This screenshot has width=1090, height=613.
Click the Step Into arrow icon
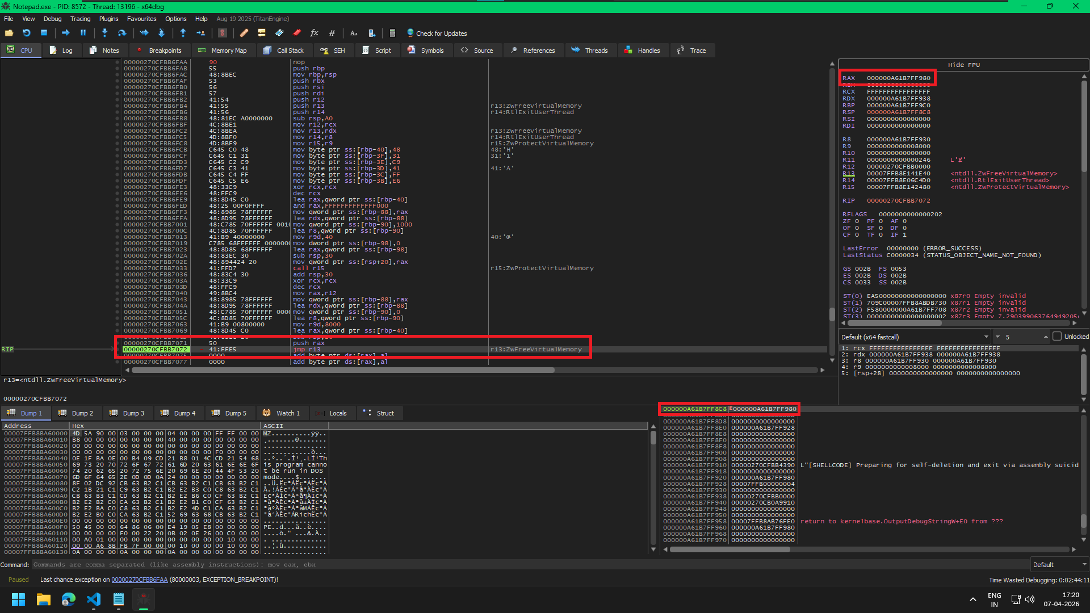pos(104,33)
